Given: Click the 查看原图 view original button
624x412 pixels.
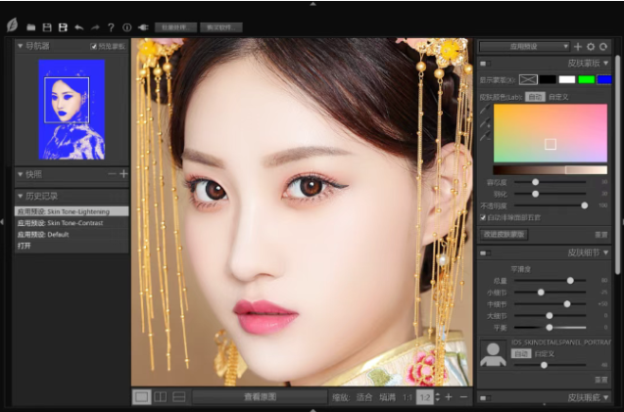Looking at the screenshot, I should tap(260, 396).
